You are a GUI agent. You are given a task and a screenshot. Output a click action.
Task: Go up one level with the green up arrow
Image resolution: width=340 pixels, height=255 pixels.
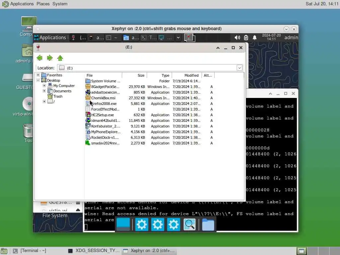coord(60,58)
